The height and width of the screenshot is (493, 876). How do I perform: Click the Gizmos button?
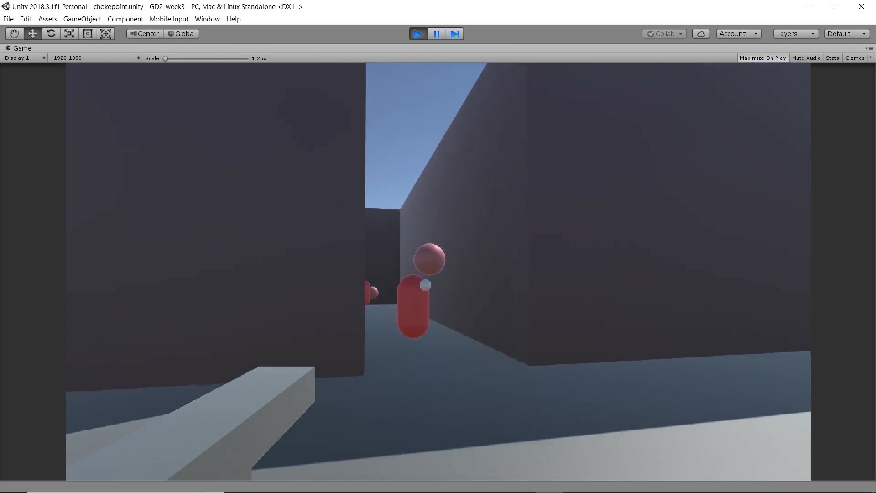855,58
